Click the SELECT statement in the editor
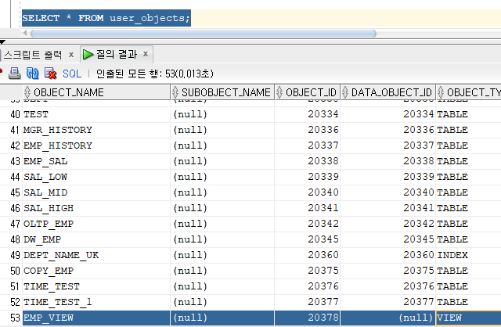 tap(106, 18)
